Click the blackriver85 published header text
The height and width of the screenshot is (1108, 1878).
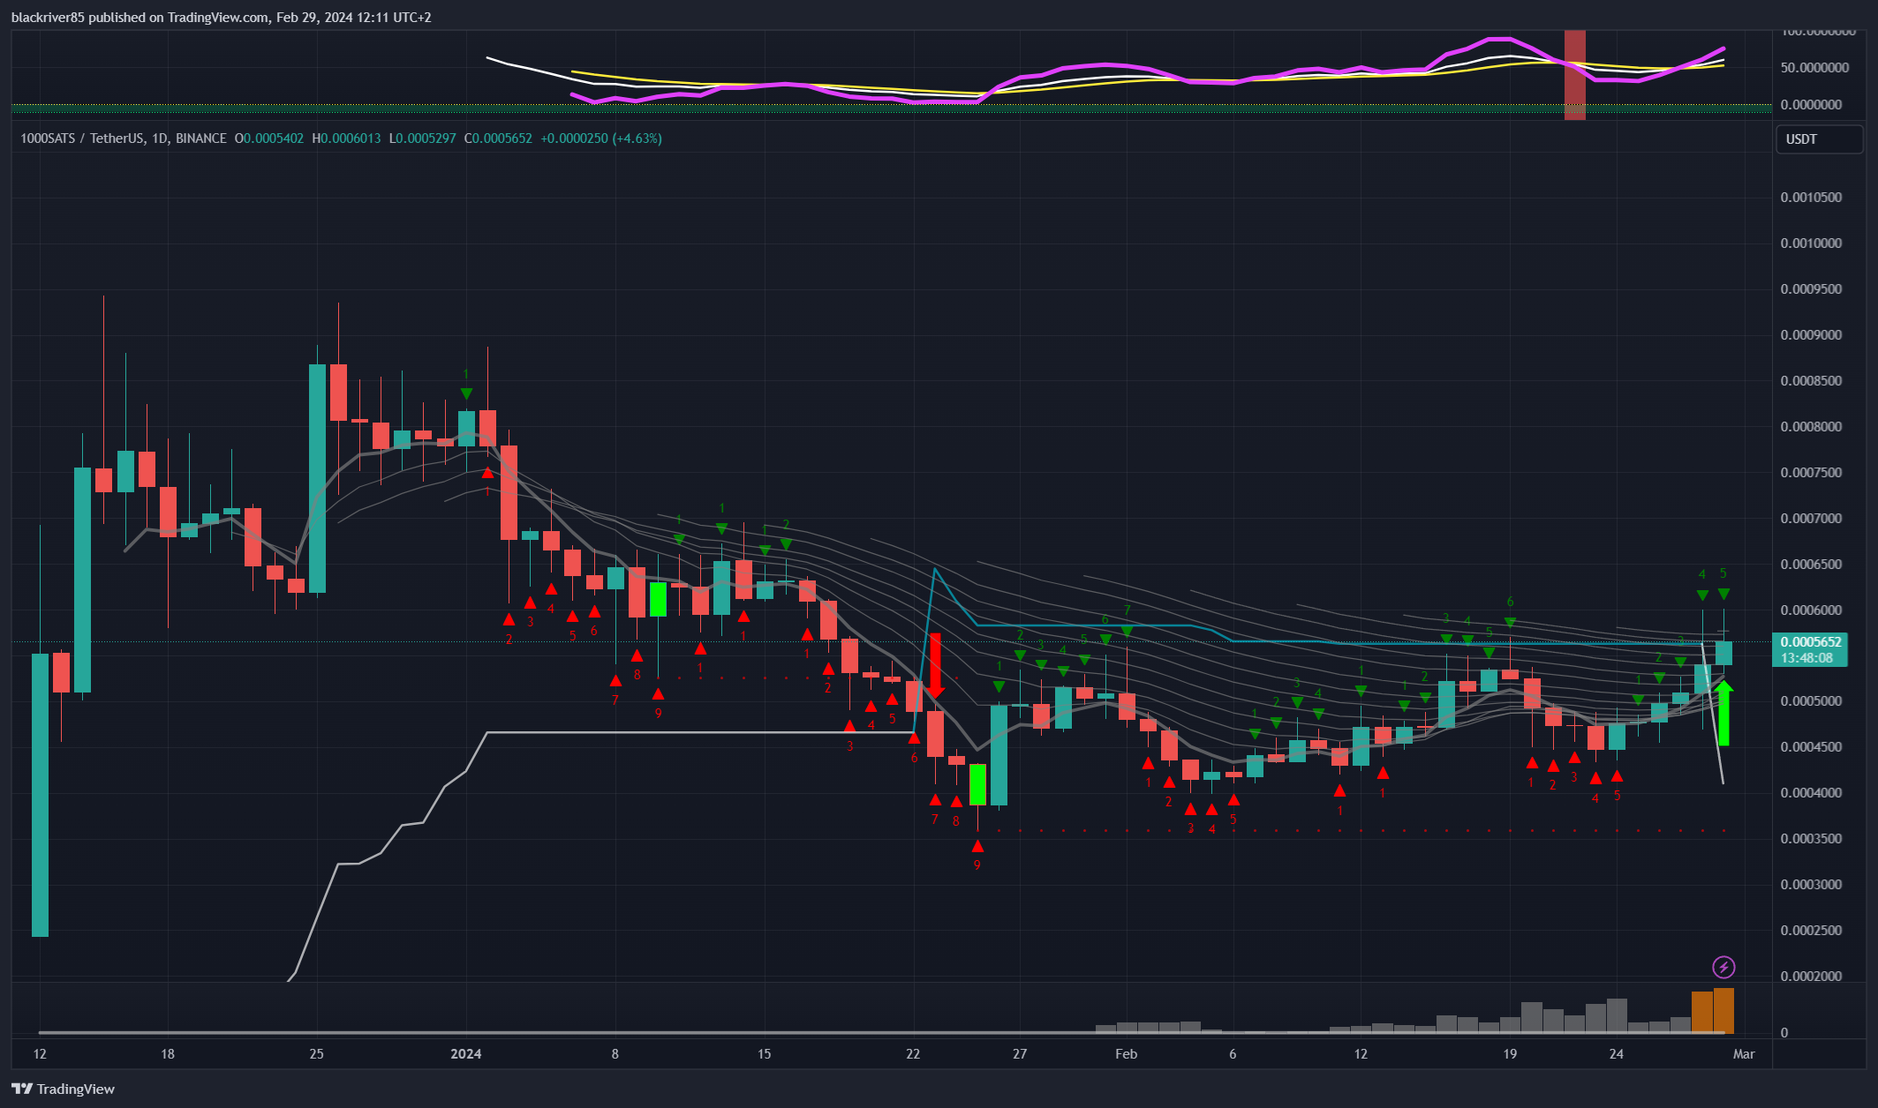tap(221, 18)
